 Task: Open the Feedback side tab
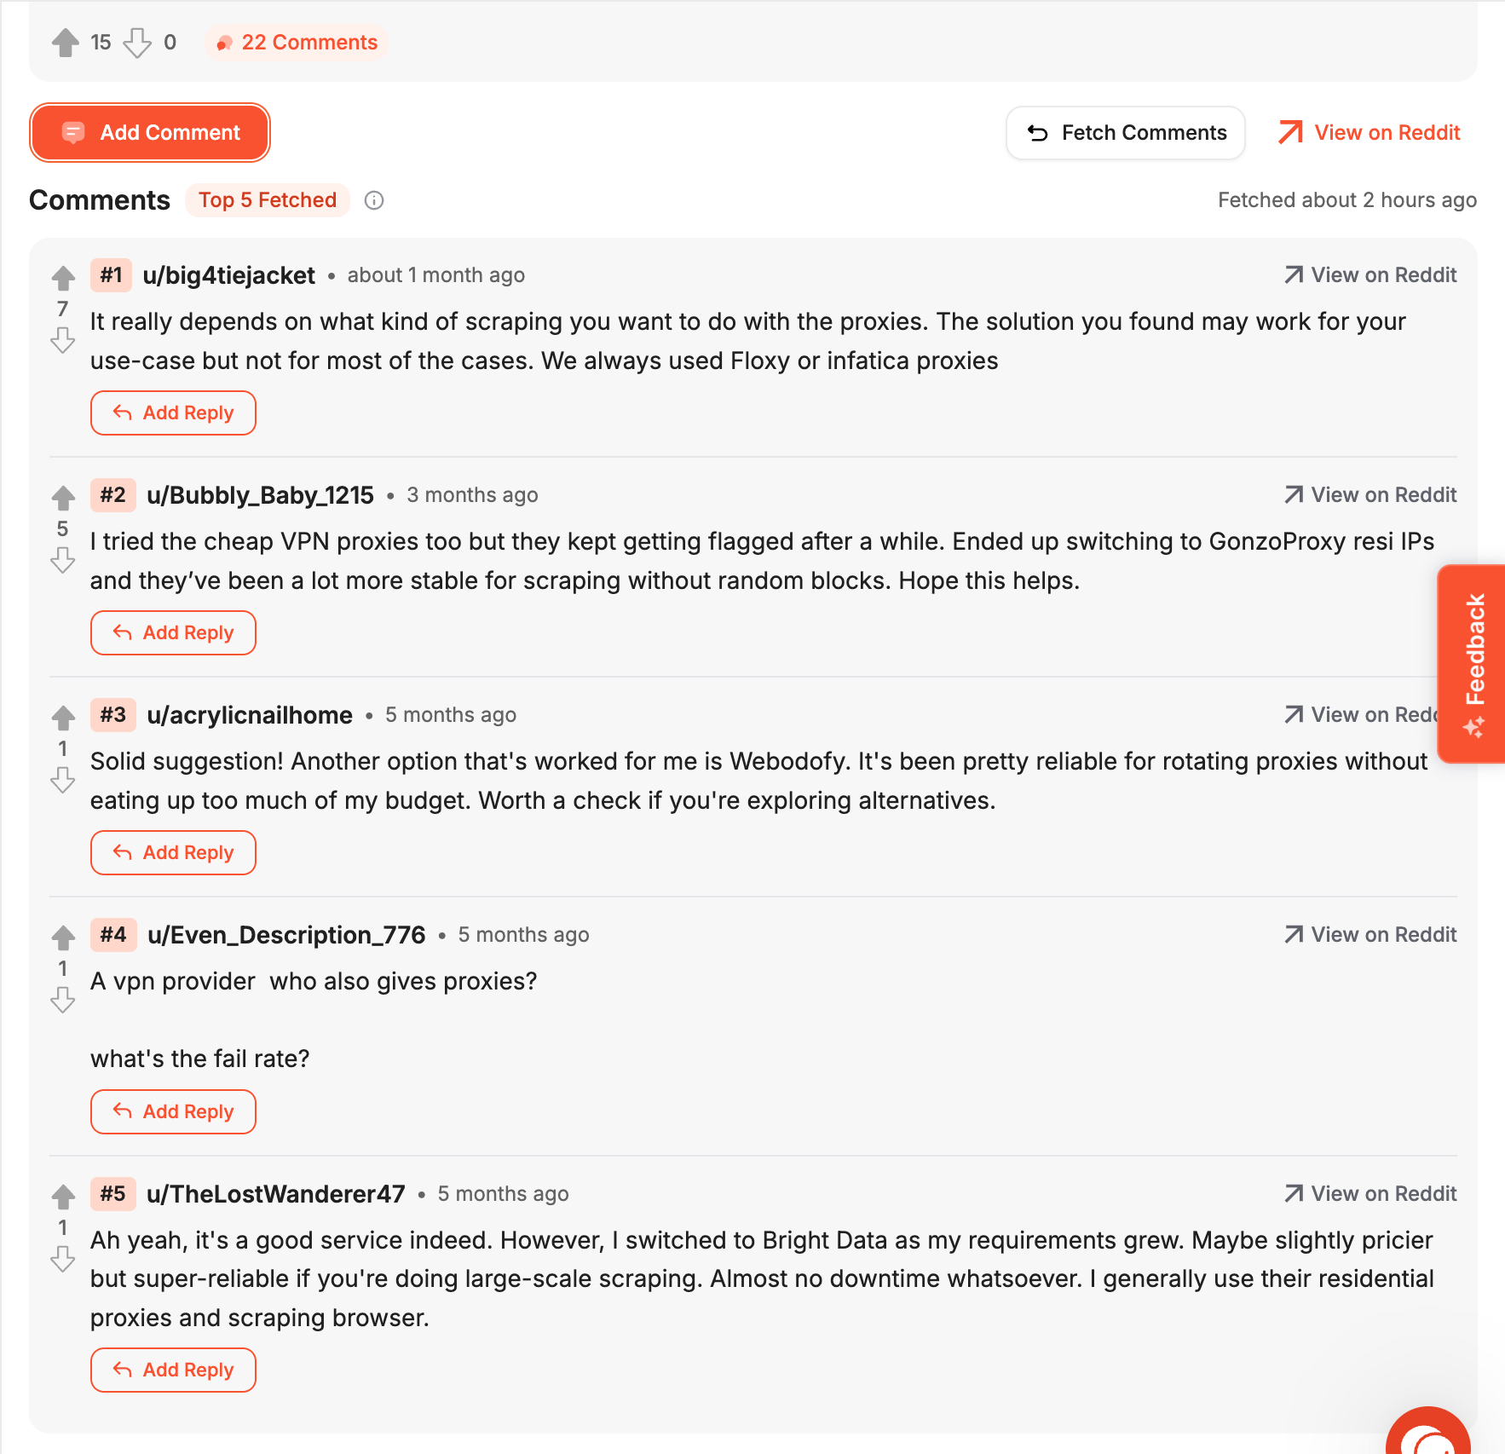click(x=1473, y=664)
